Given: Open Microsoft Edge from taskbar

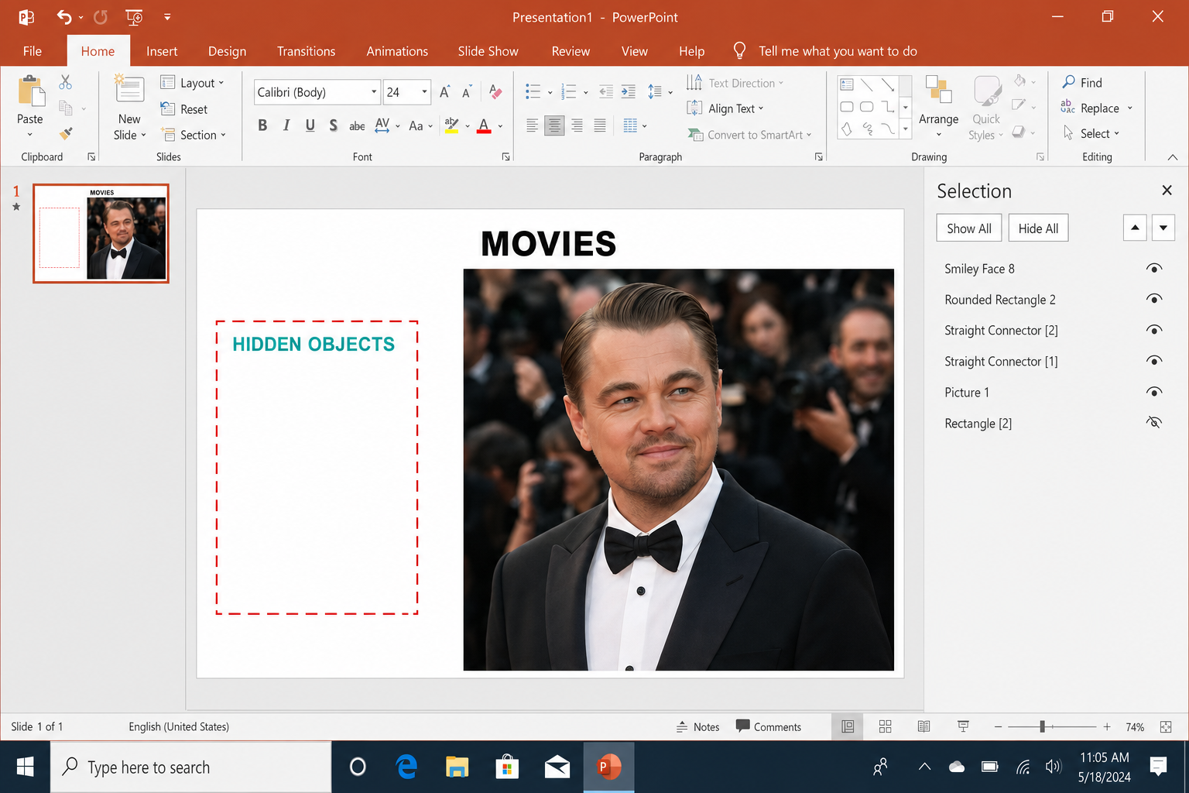Looking at the screenshot, I should [406, 767].
